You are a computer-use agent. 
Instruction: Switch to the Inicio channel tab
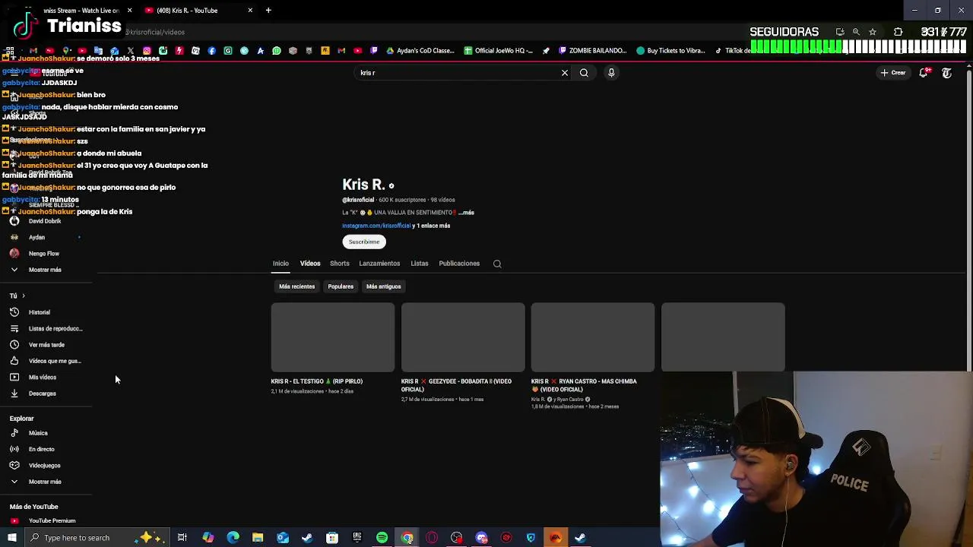click(x=280, y=264)
